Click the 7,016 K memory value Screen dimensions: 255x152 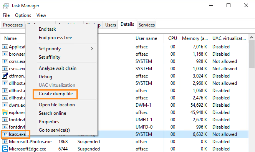[200, 47]
